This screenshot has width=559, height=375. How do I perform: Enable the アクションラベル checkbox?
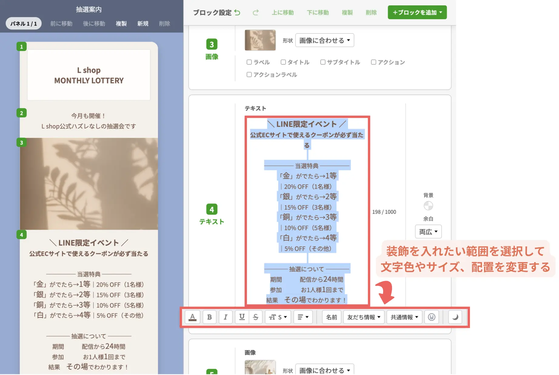249,75
